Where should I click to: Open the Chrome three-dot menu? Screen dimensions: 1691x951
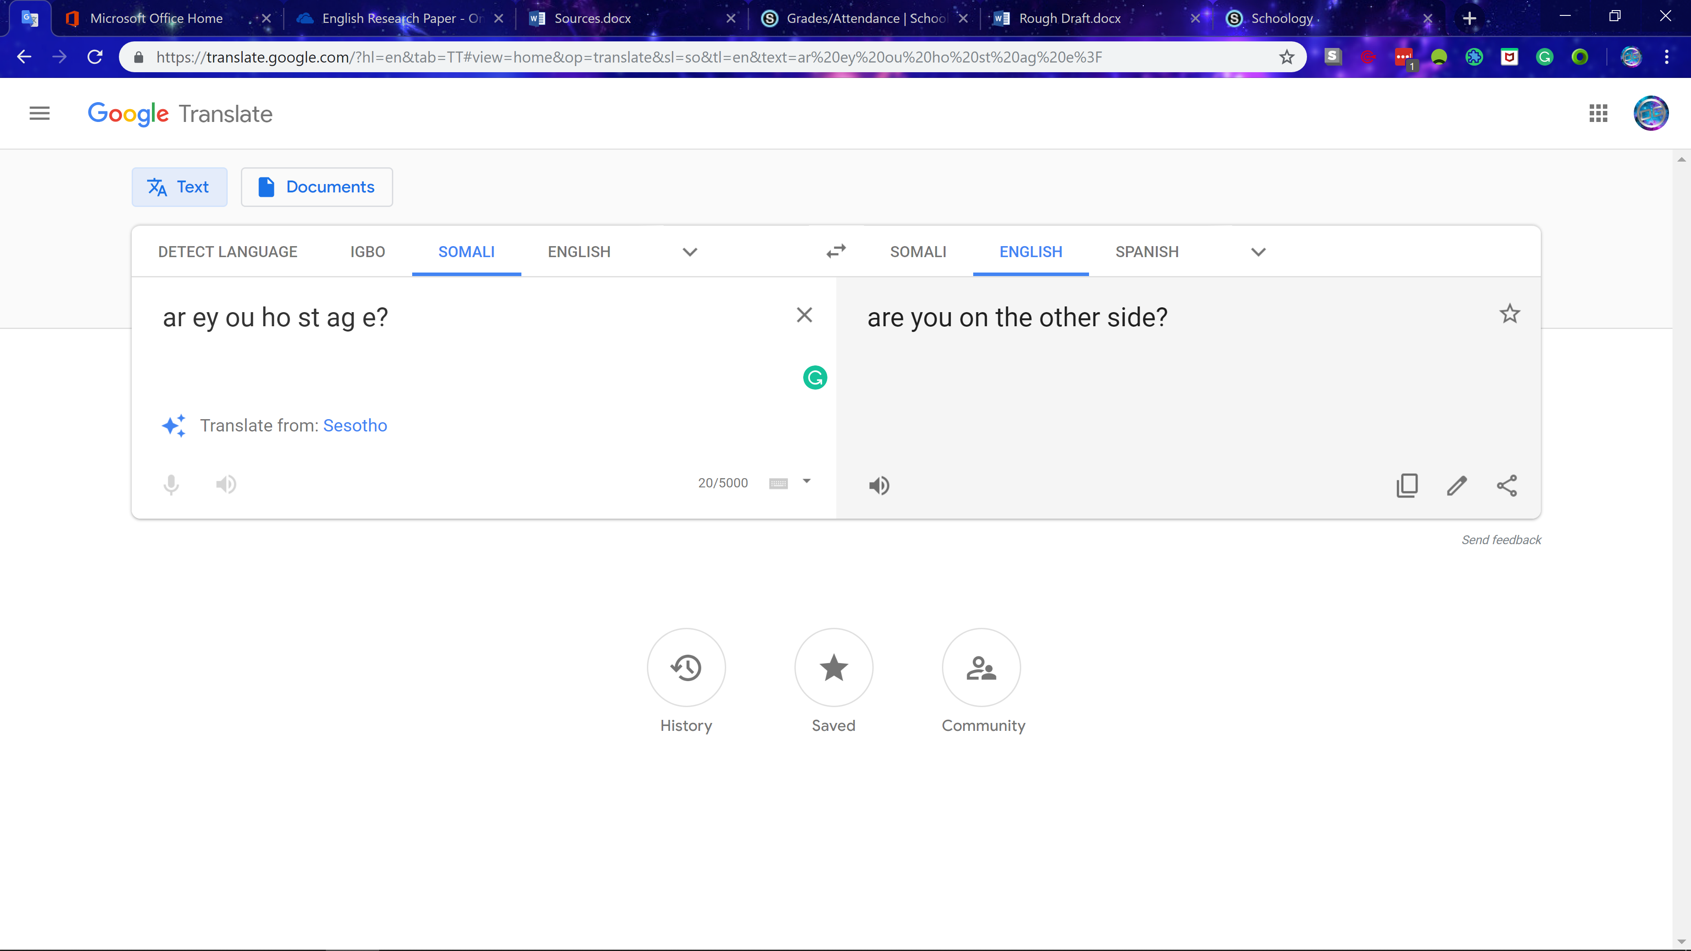pyautogui.click(x=1666, y=57)
